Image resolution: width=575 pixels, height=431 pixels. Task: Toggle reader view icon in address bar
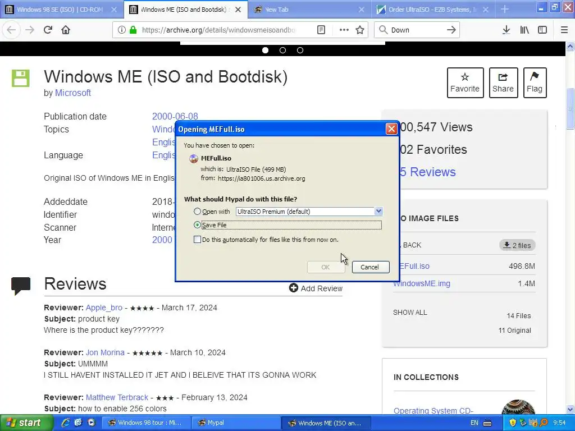pyautogui.click(x=321, y=30)
